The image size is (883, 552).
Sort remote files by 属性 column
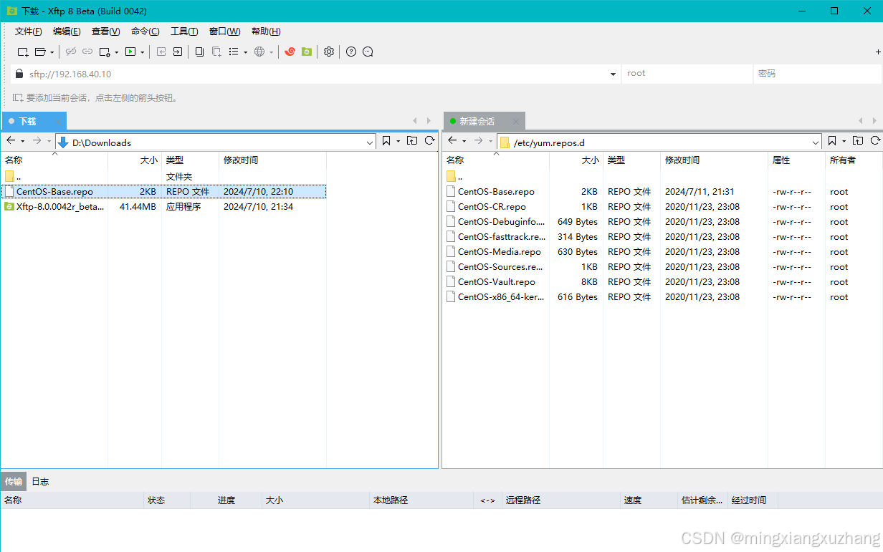[x=796, y=160]
